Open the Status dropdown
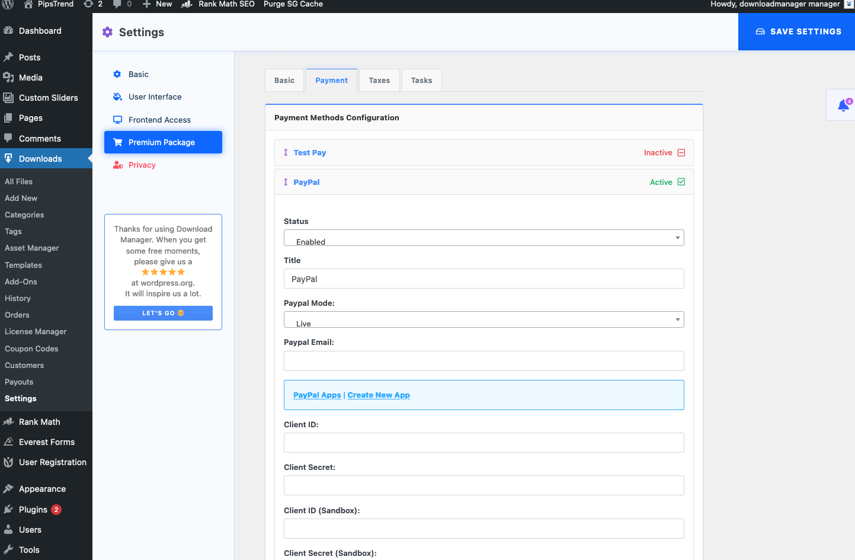 (484, 238)
